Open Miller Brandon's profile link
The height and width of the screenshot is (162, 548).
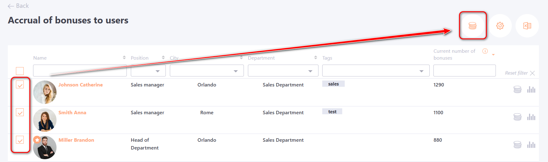click(x=76, y=140)
